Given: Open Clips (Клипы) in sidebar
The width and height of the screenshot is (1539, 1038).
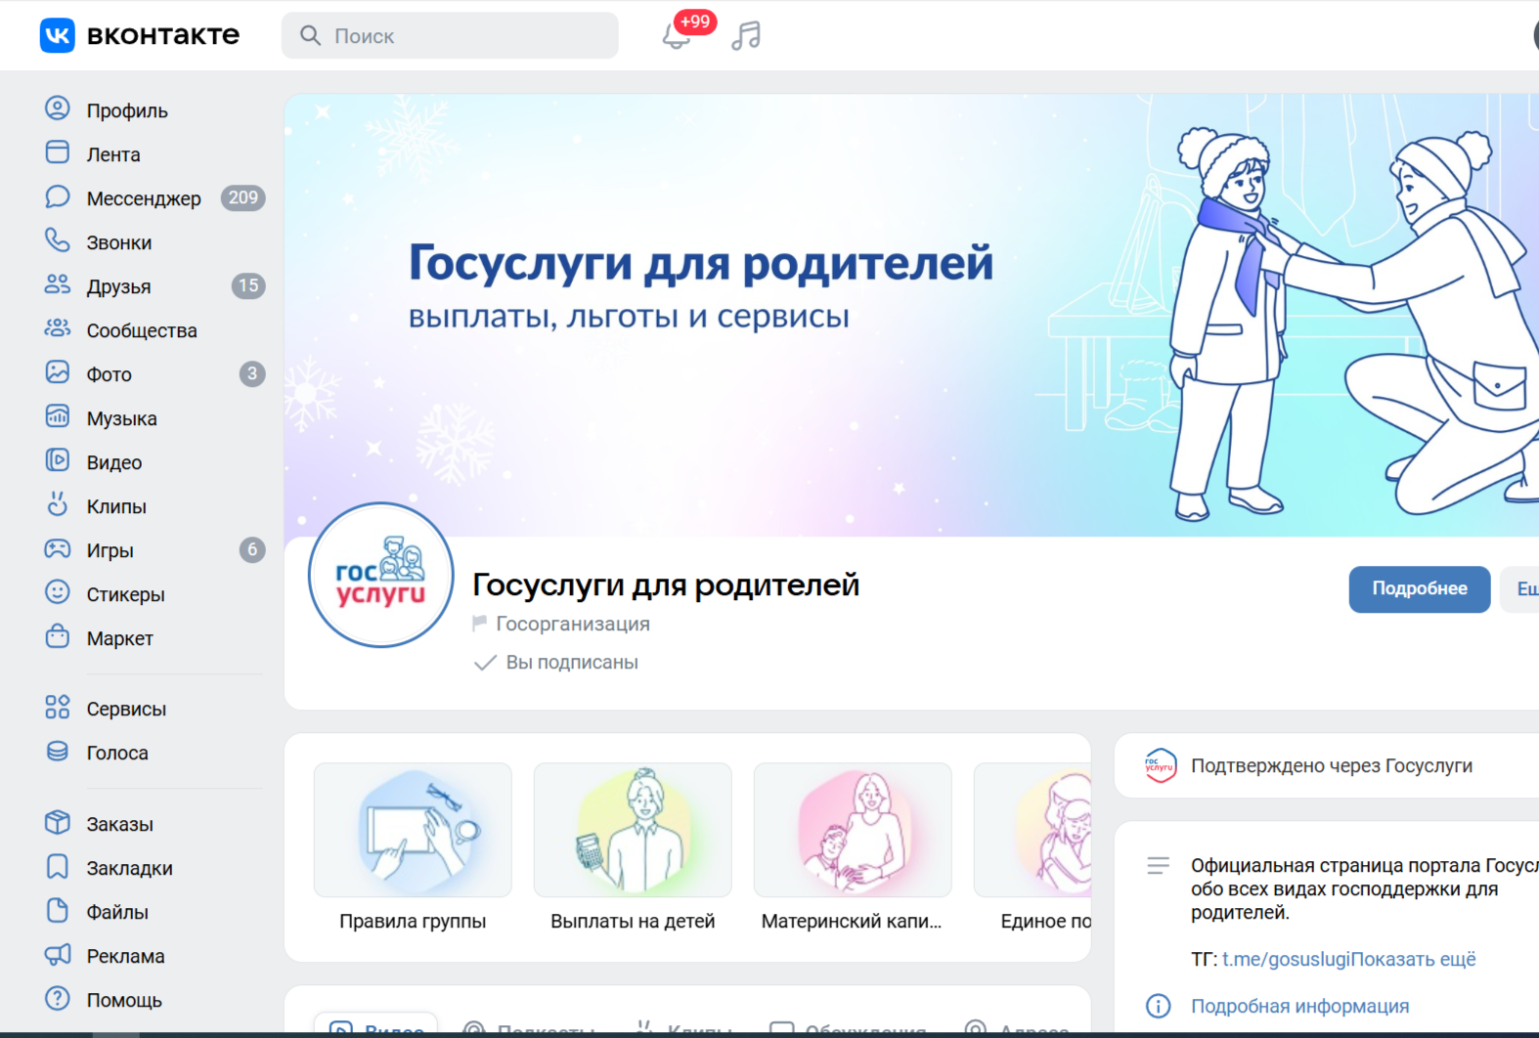Looking at the screenshot, I should click(x=115, y=506).
